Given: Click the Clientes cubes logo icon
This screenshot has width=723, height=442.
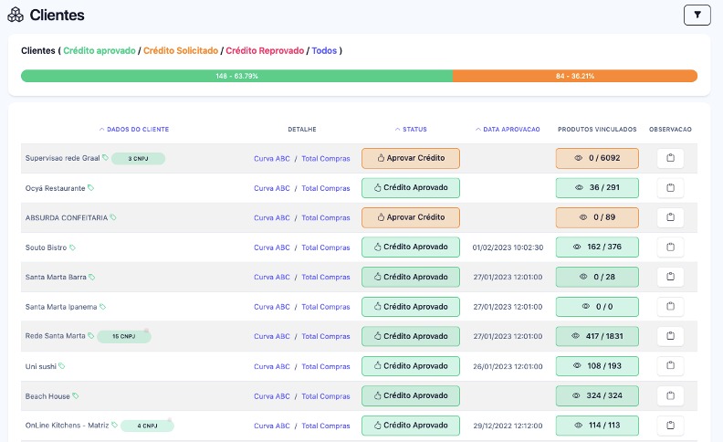Looking at the screenshot, I should click(16, 16).
